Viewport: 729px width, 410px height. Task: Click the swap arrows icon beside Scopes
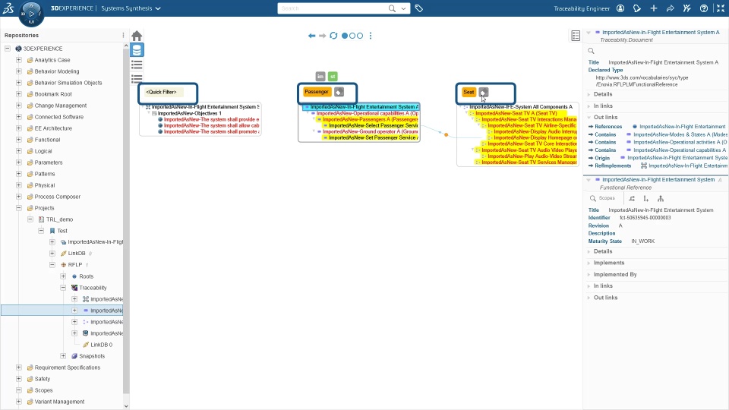point(632,198)
